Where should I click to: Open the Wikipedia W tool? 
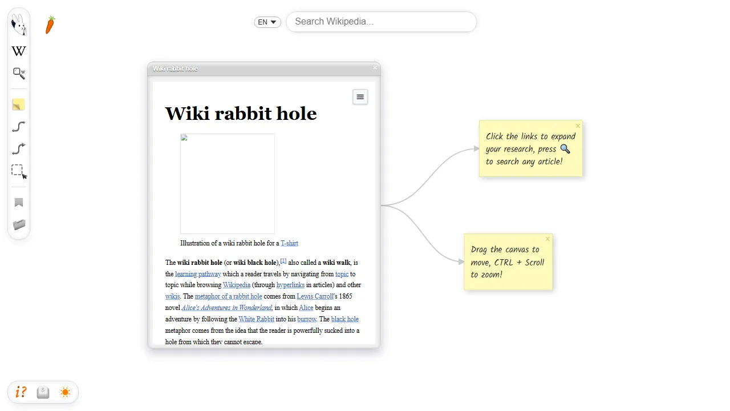pyautogui.click(x=19, y=51)
